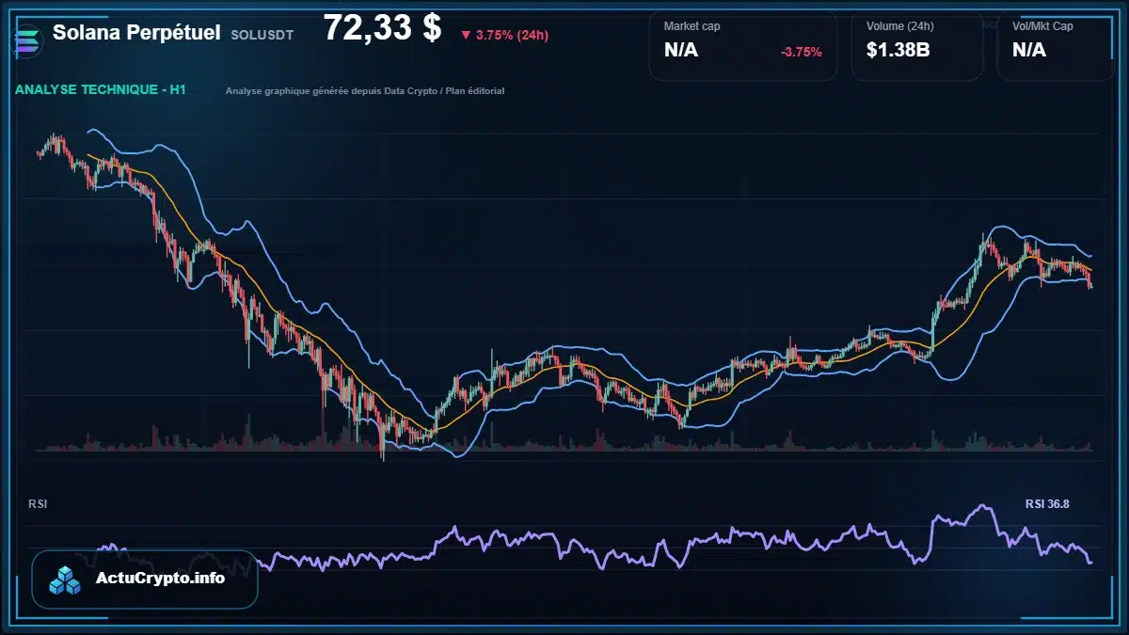1129x635 pixels.
Task: Click the -3.75% value in Market cap card
Action: click(802, 52)
